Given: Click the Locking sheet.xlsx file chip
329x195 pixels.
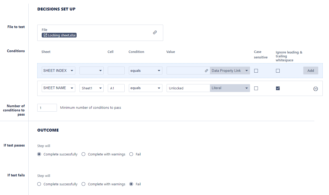Looking at the screenshot, I should tap(59, 35).
